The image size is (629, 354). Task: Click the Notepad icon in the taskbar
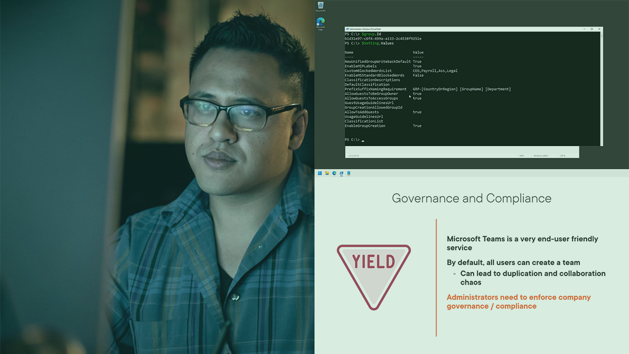pyautogui.click(x=348, y=173)
